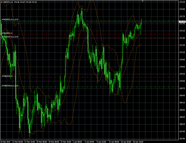Click the 170.65 price axis label

click(x=182, y=67)
